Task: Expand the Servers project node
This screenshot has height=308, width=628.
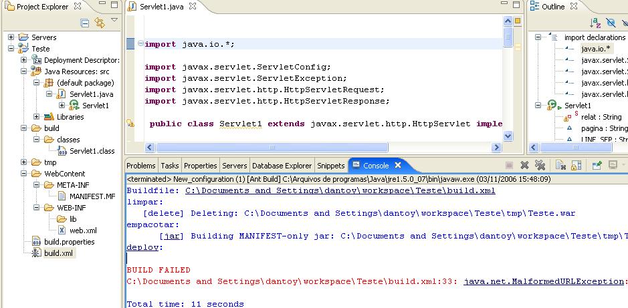Action: coord(11,37)
